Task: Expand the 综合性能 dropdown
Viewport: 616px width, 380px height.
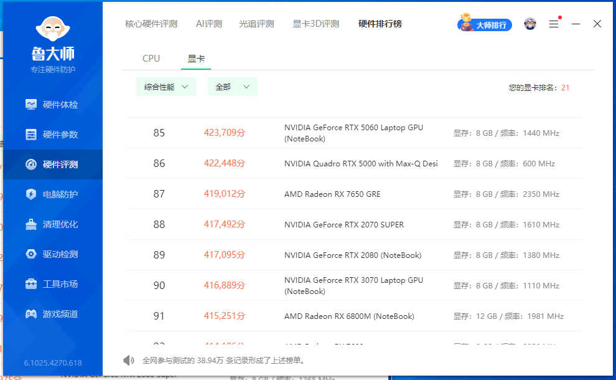Action: (166, 87)
